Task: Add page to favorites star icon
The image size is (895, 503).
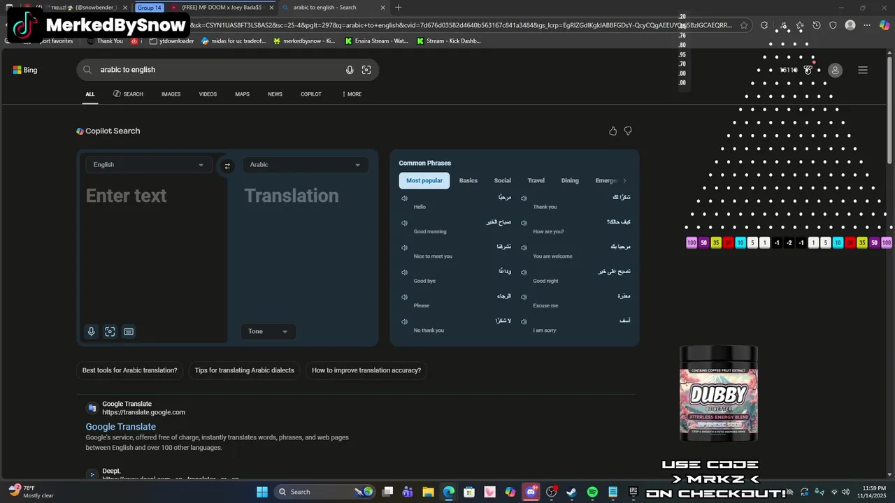Action: coord(744,25)
